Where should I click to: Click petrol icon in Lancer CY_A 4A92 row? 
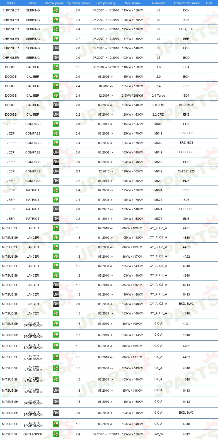pyautogui.click(x=56, y=257)
